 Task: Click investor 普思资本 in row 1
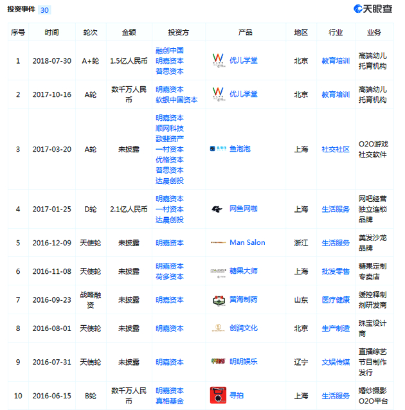coord(170,71)
